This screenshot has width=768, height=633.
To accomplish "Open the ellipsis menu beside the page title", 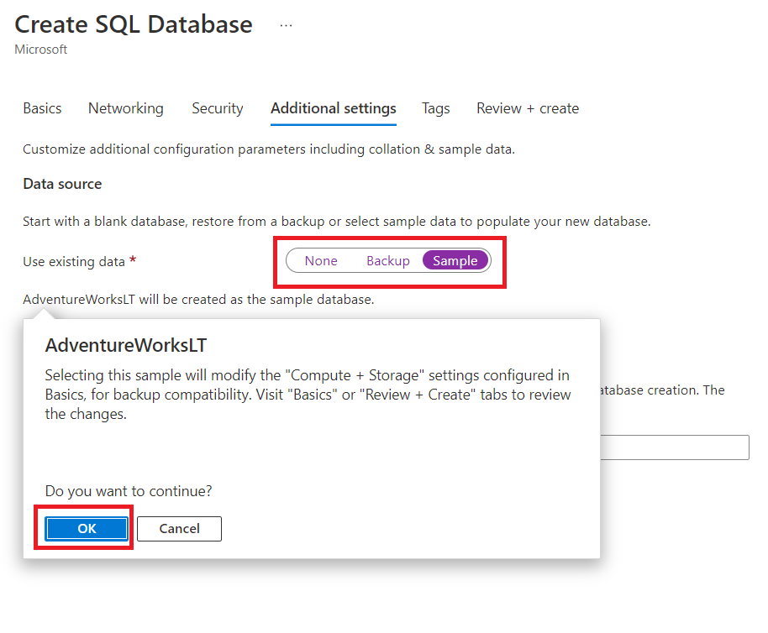I will click(x=287, y=25).
